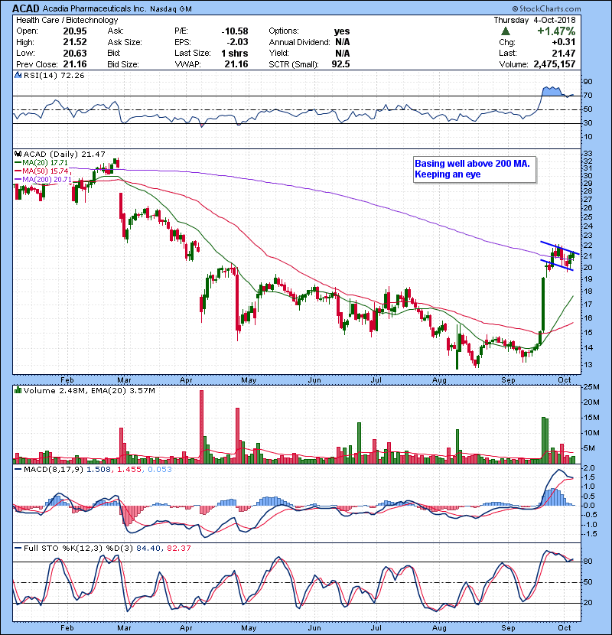Click the ACAD (Daily) 21.47 chart label
Viewport: 612px width, 635px height.
coord(64,155)
